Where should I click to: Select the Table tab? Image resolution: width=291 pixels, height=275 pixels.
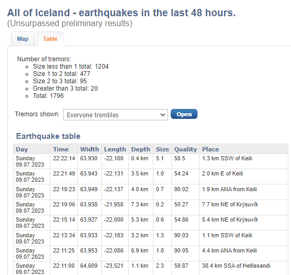click(50, 39)
